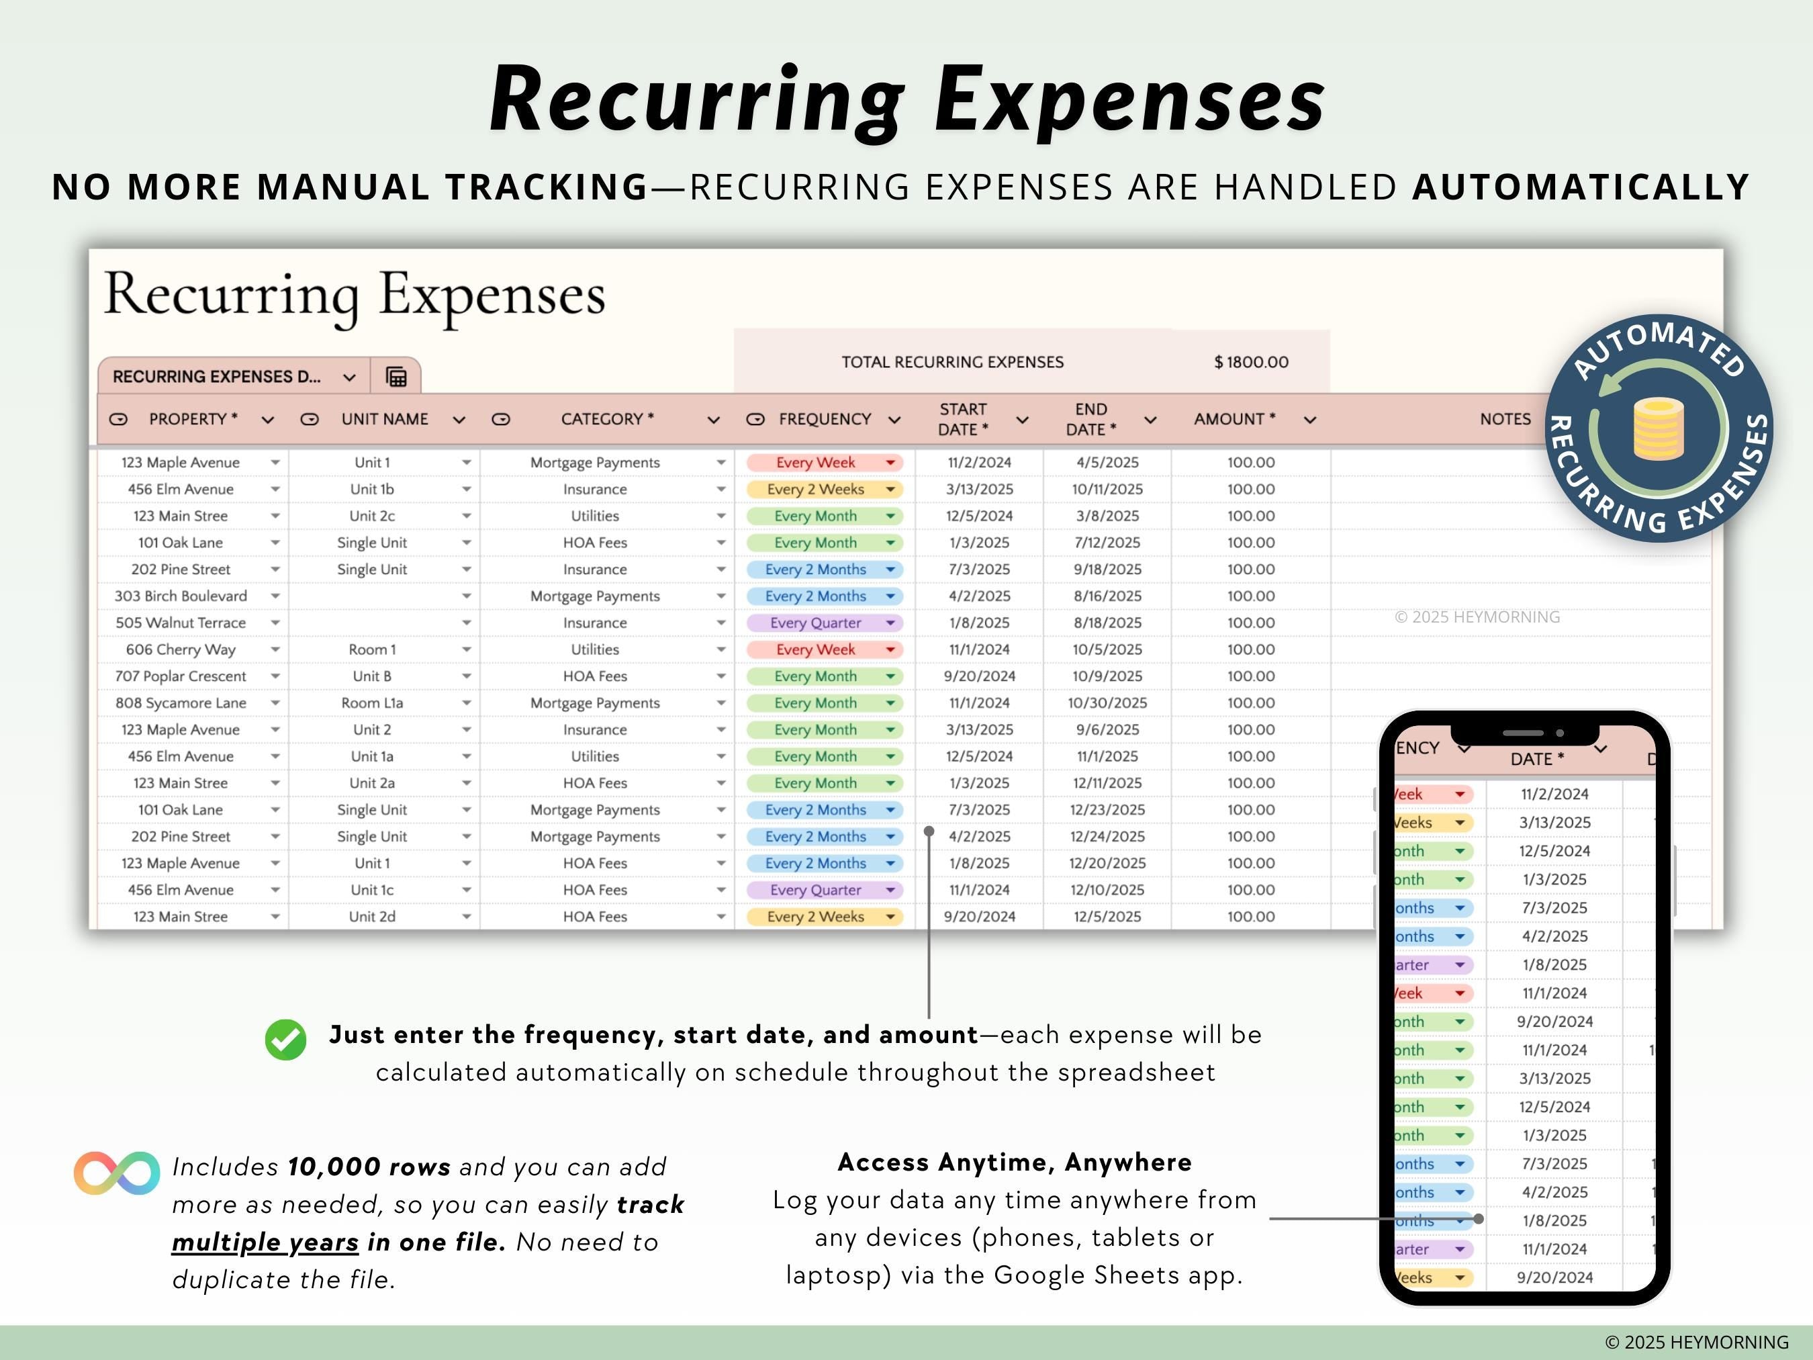The image size is (1813, 1360).
Task: Click the 4/5/2025 end date cell
Action: (x=1107, y=462)
